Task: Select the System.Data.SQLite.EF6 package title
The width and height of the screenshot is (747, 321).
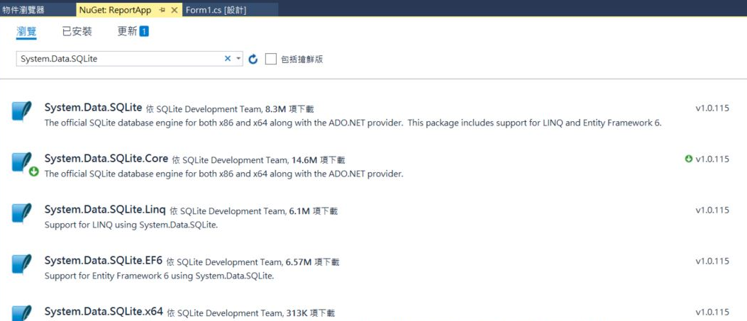Action: (104, 261)
